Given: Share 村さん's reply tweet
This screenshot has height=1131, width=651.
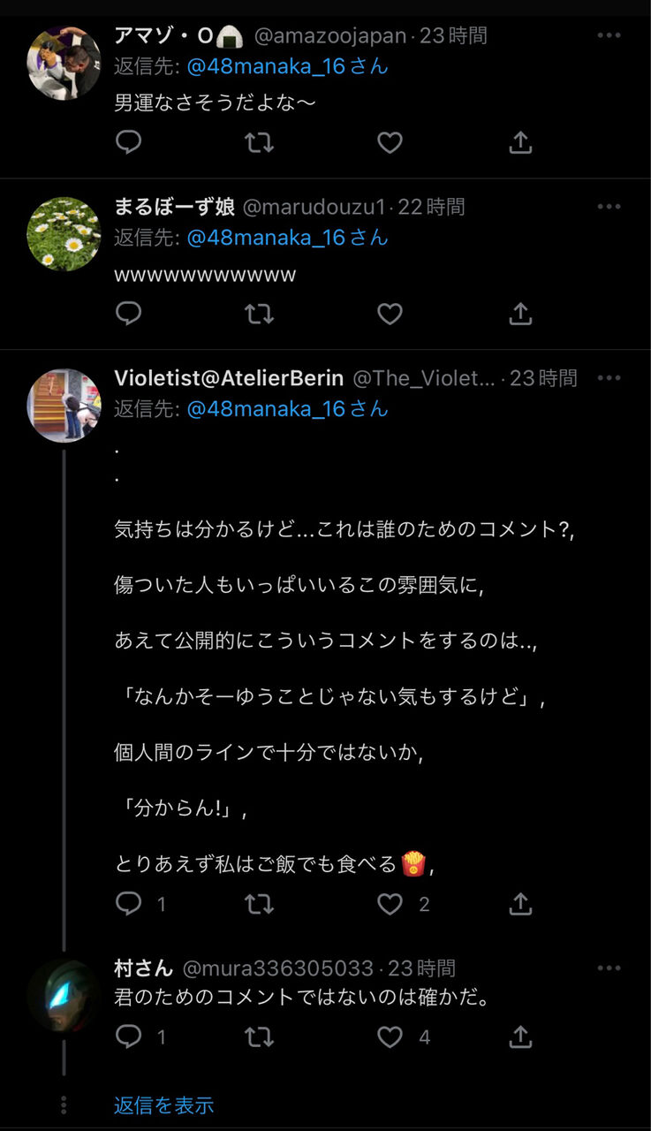Looking at the screenshot, I should pos(521,1036).
